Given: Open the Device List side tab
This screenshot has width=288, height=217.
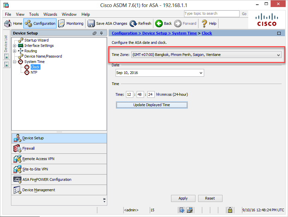Looking at the screenshot, I should [6, 44].
